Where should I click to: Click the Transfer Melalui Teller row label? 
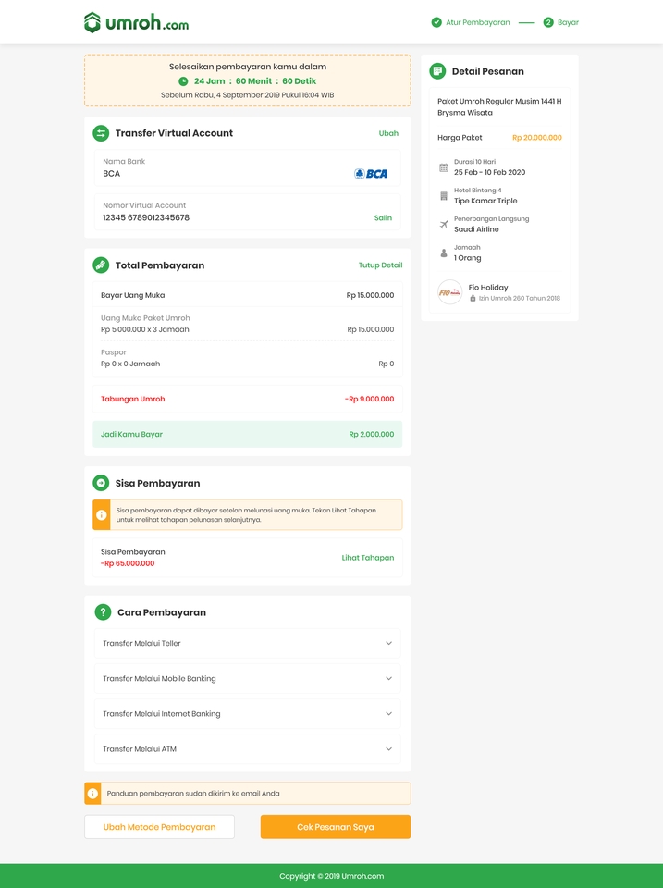point(141,644)
